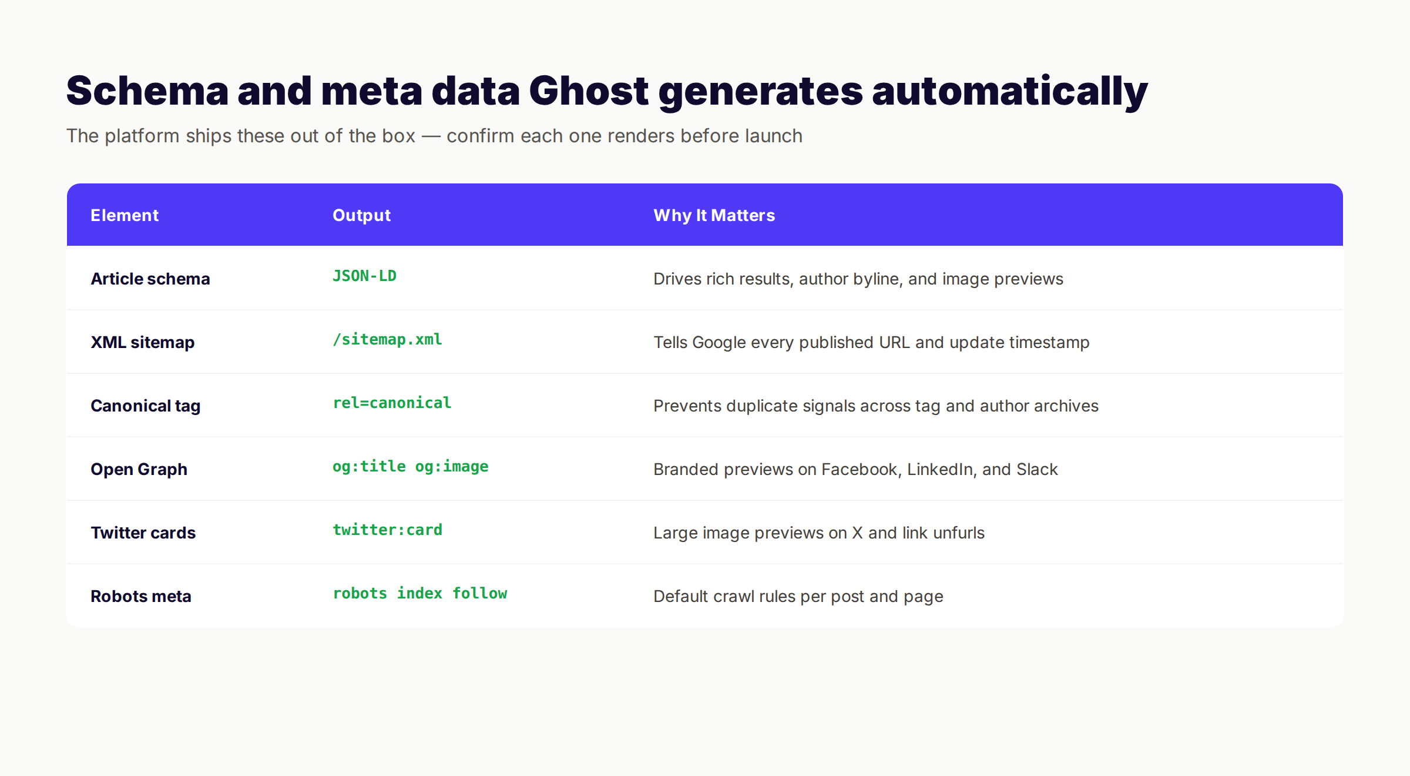This screenshot has width=1410, height=776.
Task: Click 'Prevents duplicate signals' description
Action: coord(876,406)
